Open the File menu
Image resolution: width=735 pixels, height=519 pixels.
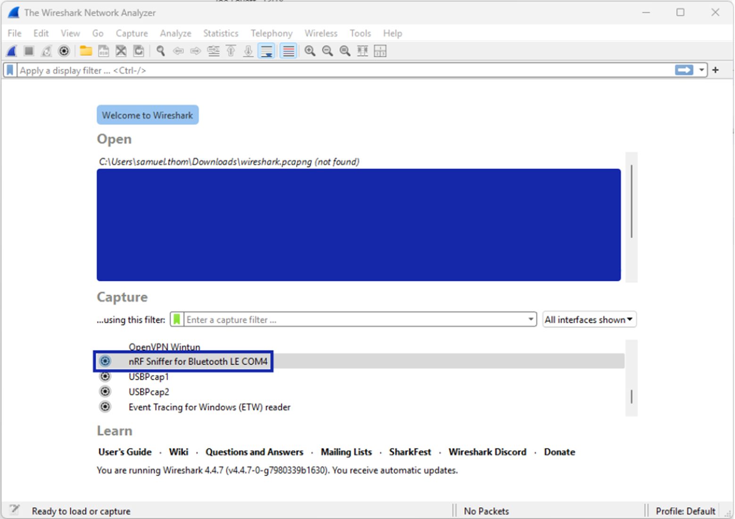[x=14, y=33]
